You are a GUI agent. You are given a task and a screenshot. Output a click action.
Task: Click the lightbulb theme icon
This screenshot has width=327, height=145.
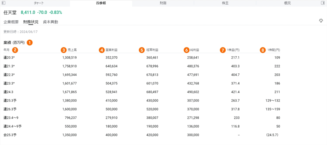coord(321,21)
